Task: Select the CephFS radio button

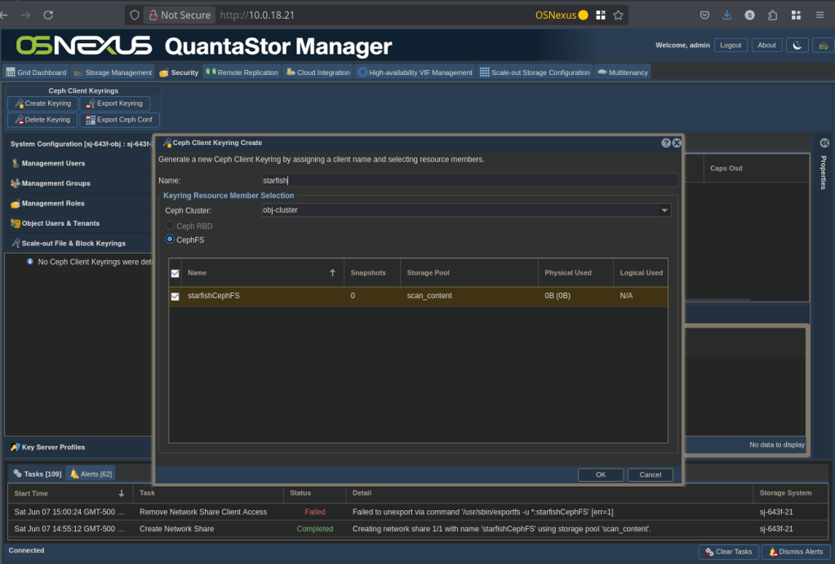Action: pos(170,240)
